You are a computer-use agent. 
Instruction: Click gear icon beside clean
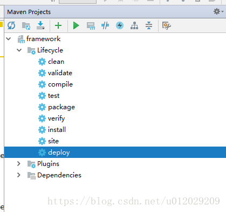(42, 62)
